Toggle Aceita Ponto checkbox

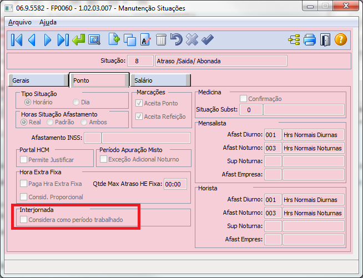click(x=139, y=103)
